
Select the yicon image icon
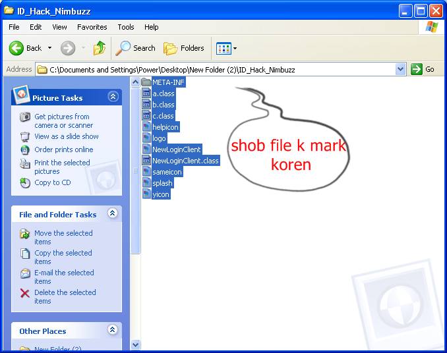pos(146,194)
